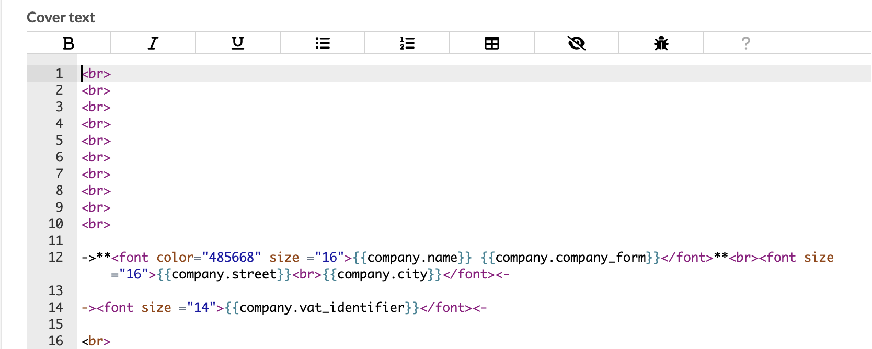The height and width of the screenshot is (349, 872).
Task: Click the {{company.vat_identifier}} placeholder
Action: (x=322, y=308)
